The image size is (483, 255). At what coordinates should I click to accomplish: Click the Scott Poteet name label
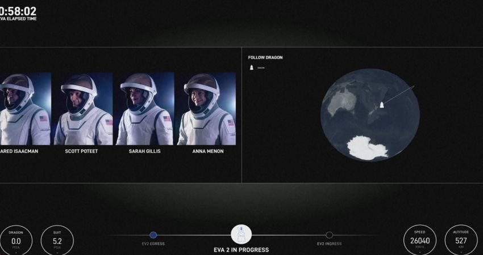81,151
